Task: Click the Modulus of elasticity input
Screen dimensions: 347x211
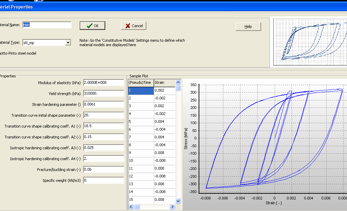Action: coord(104,82)
